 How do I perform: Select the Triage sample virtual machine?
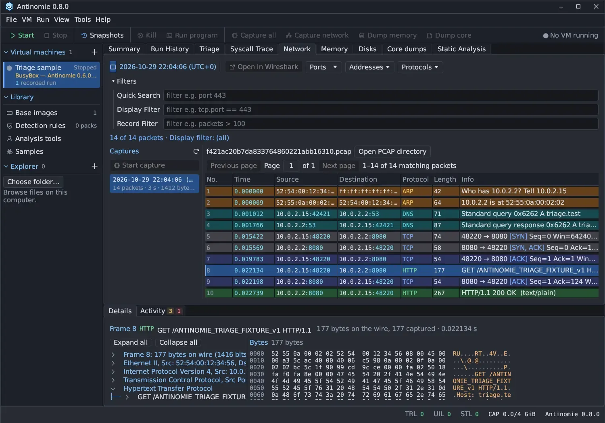(x=52, y=75)
